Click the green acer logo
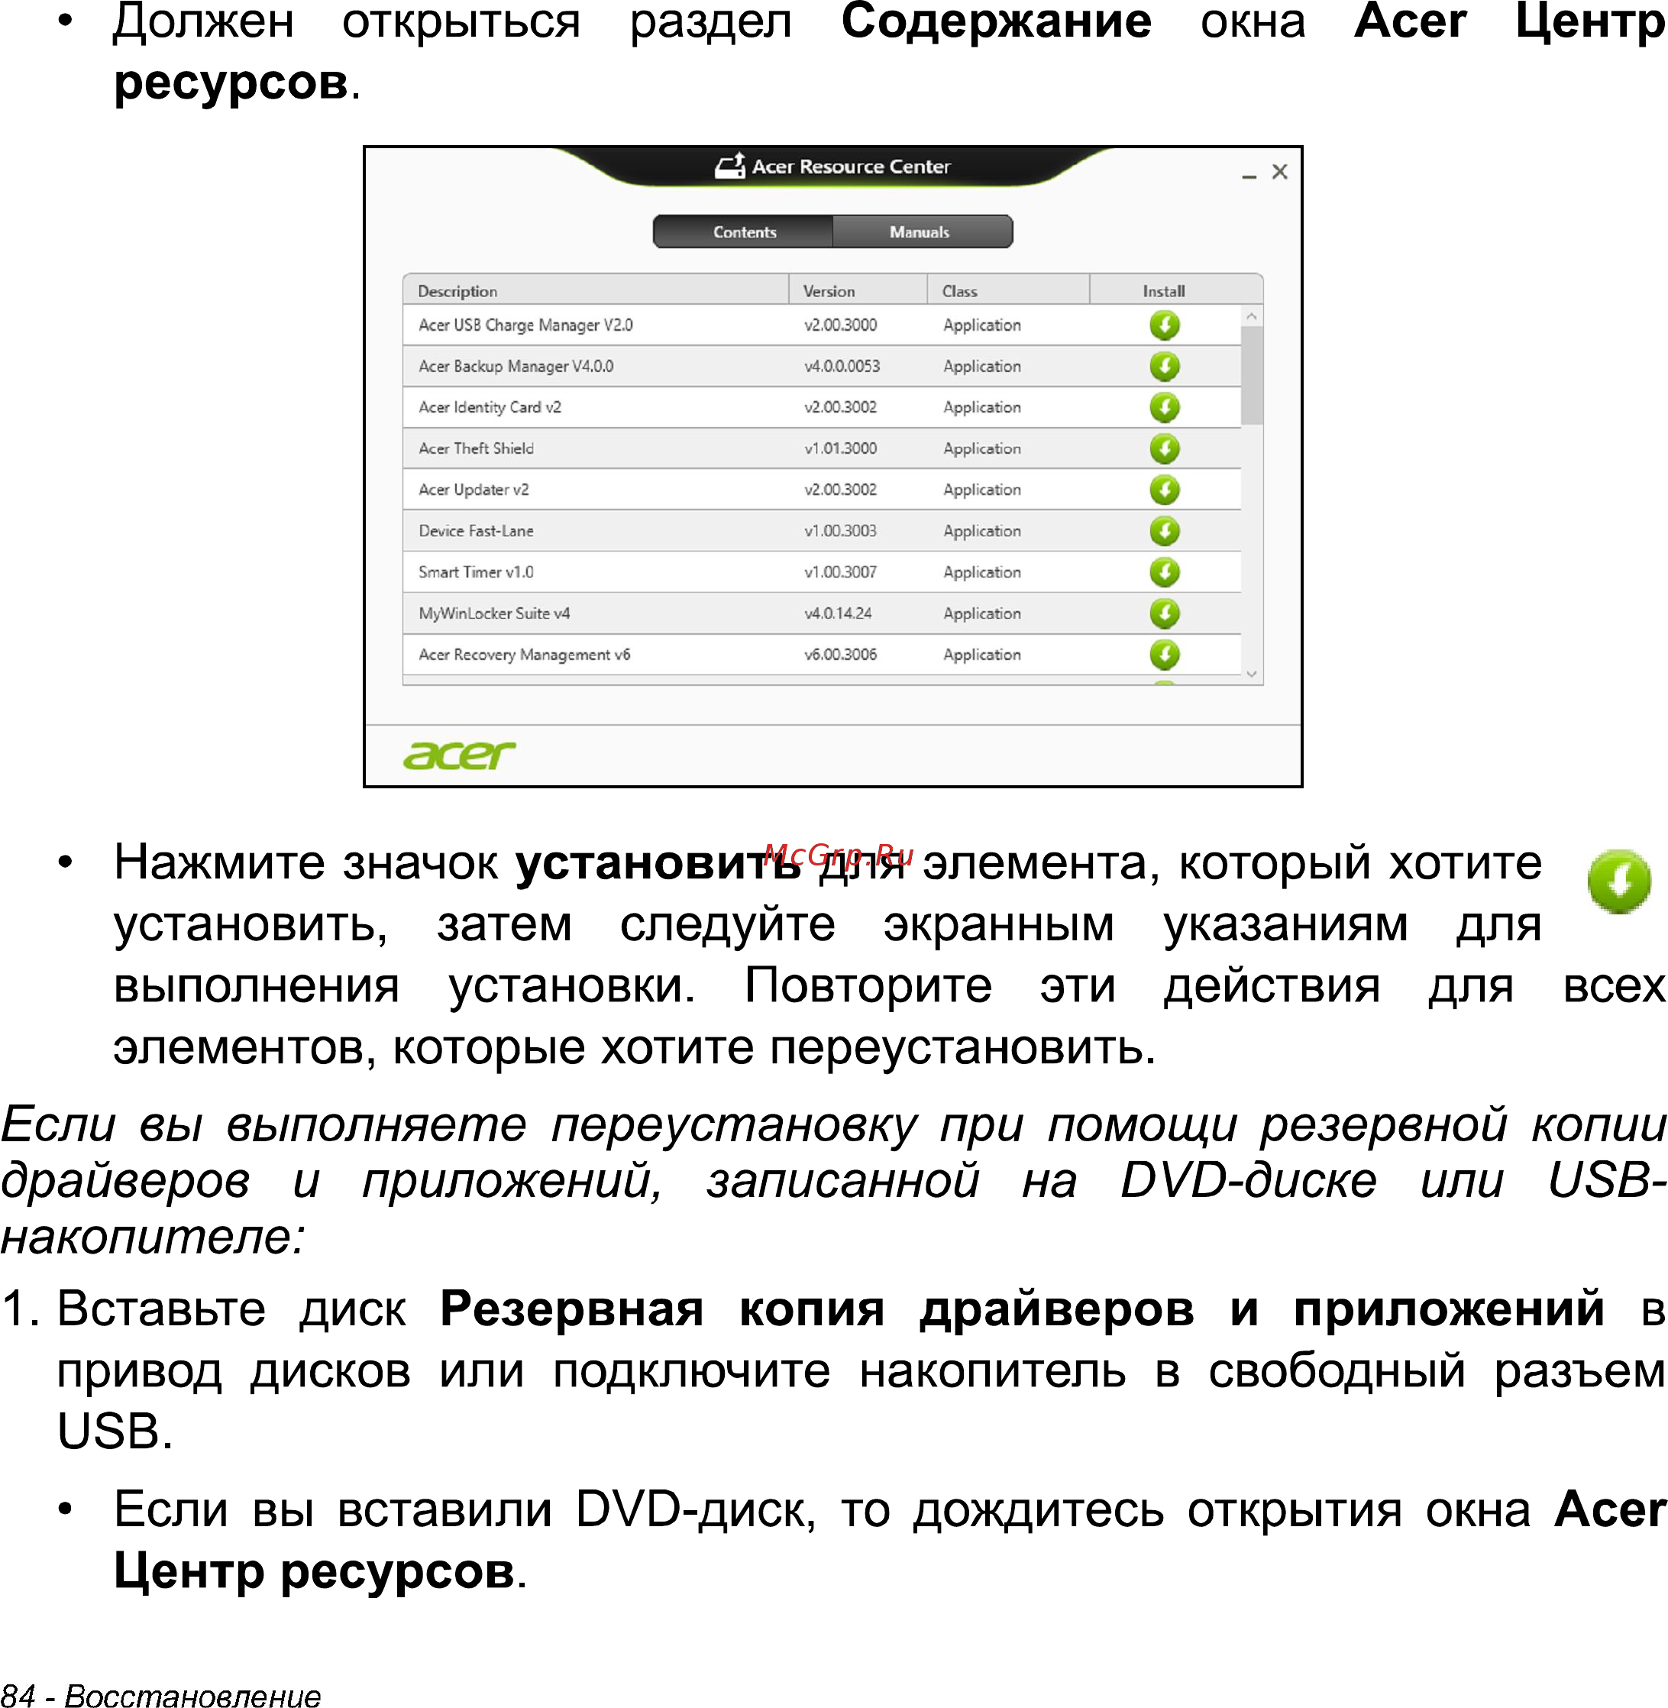This screenshot has width=1668, height=1708. (459, 755)
